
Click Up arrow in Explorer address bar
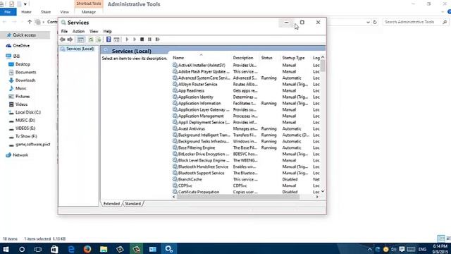pyautogui.click(x=30, y=22)
